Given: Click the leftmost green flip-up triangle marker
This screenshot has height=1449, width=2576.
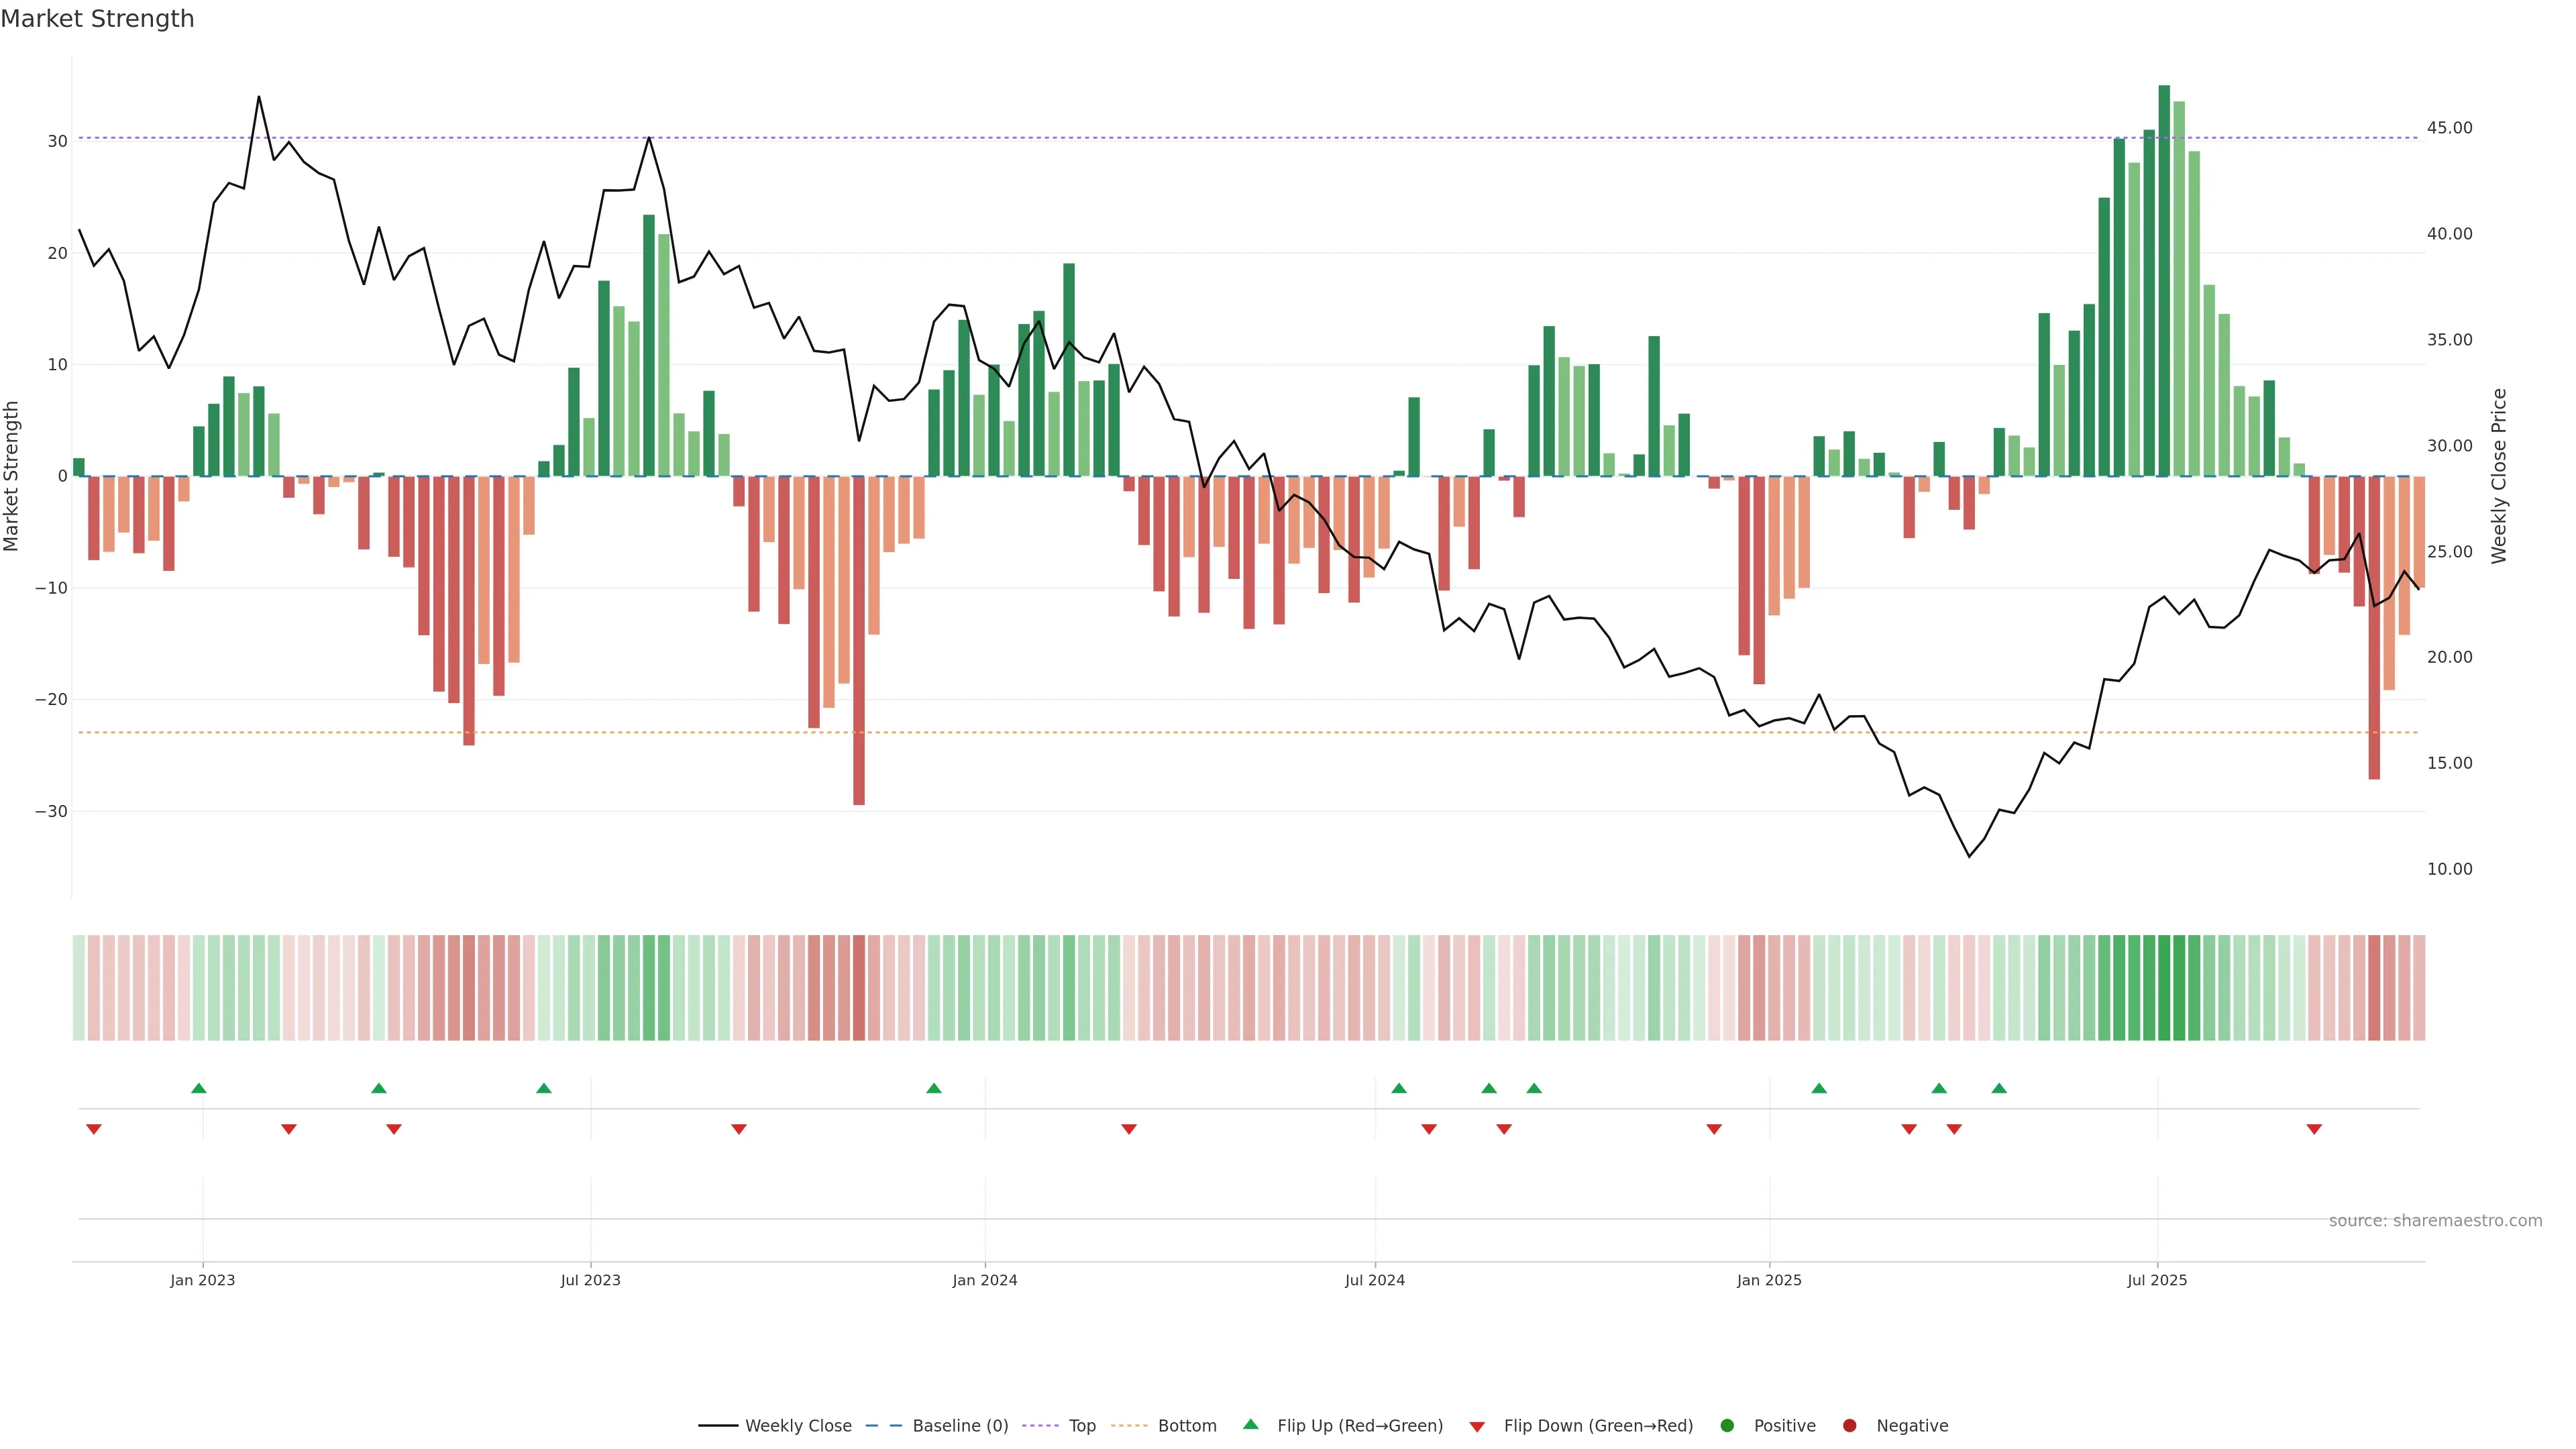Looking at the screenshot, I should point(198,1088).
